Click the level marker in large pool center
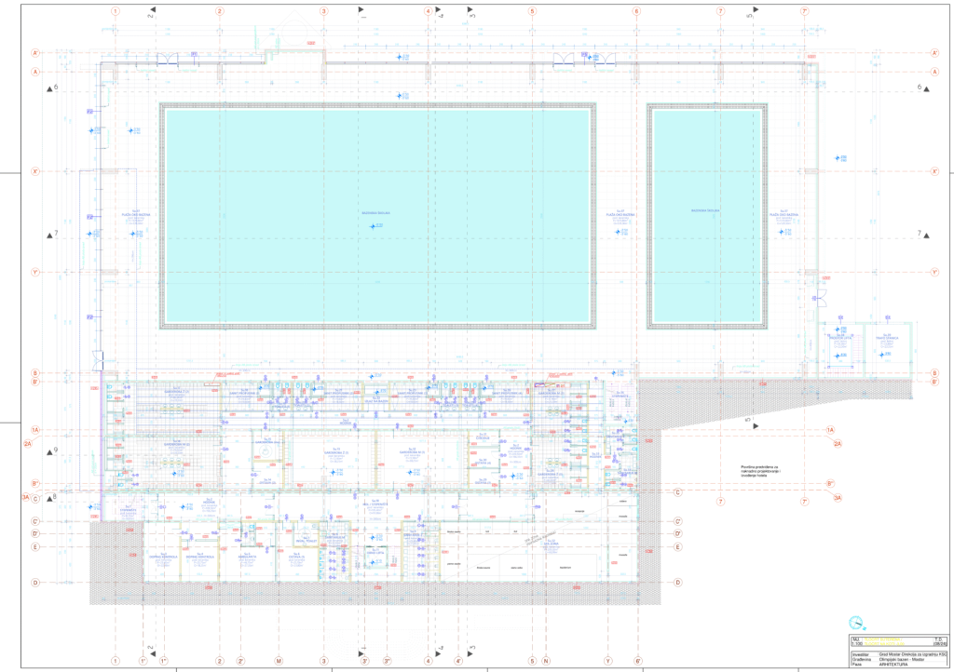Image resolution: width=954 pixels, height=672 pixels. pyautogui.click(x=375, y=226)
